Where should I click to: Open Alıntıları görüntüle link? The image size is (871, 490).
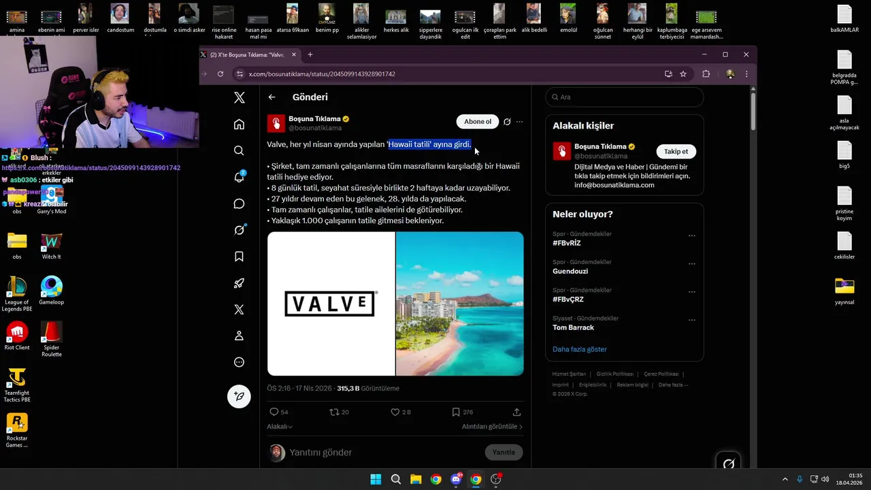coord(492,427)
